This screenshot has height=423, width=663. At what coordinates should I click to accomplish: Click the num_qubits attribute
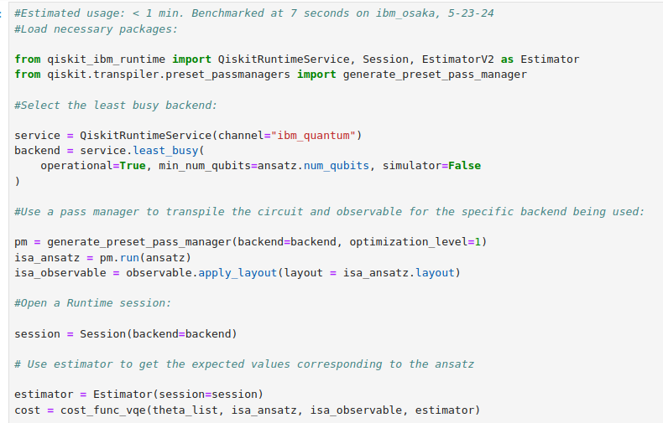[x=337, y=166]
